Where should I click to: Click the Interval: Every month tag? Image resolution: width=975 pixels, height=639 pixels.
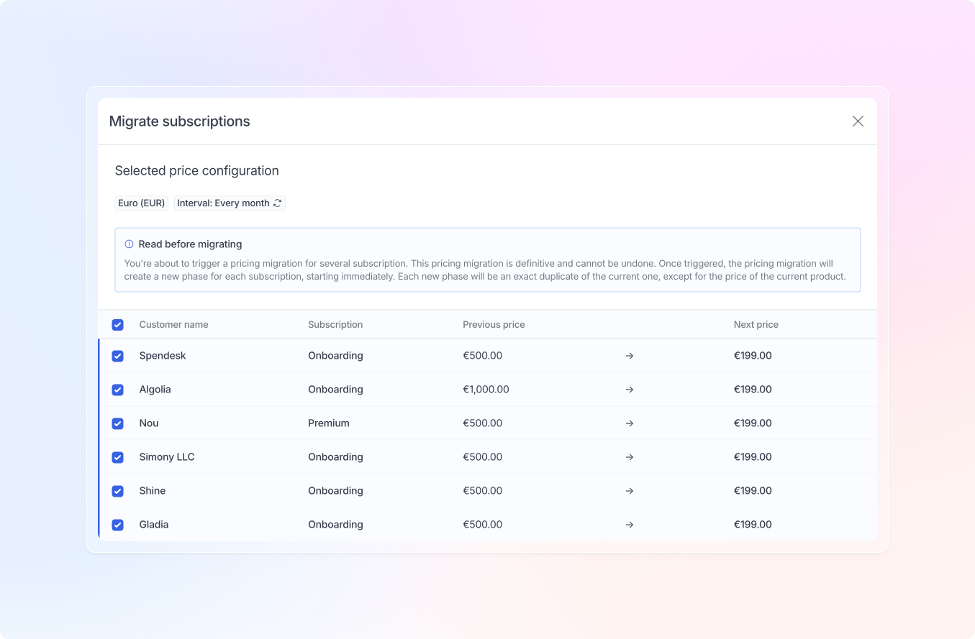230,203
